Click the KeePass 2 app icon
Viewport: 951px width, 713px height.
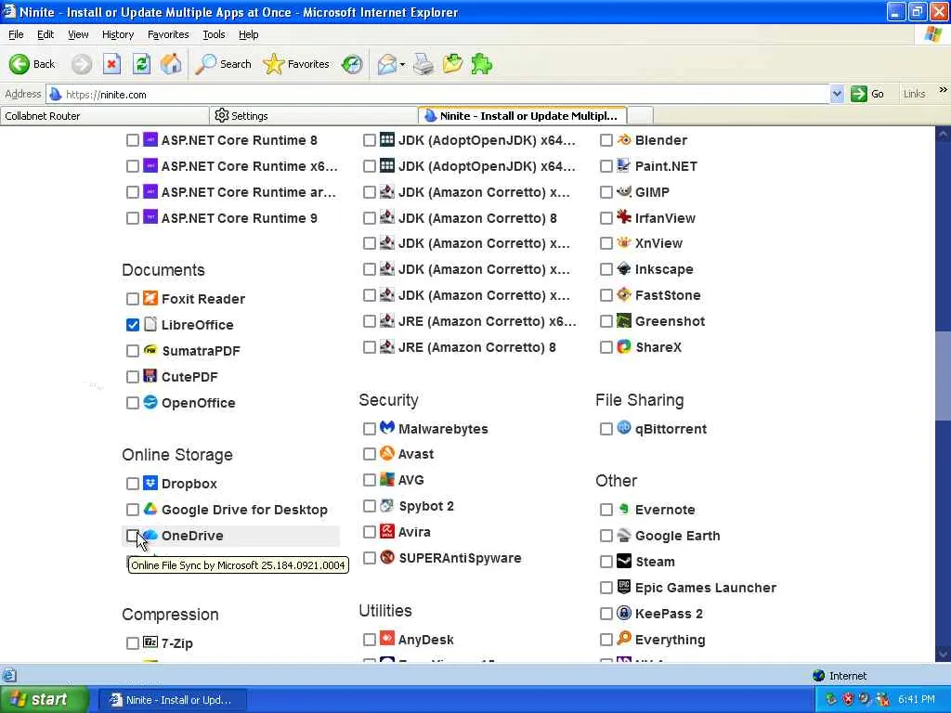point(624,613)
